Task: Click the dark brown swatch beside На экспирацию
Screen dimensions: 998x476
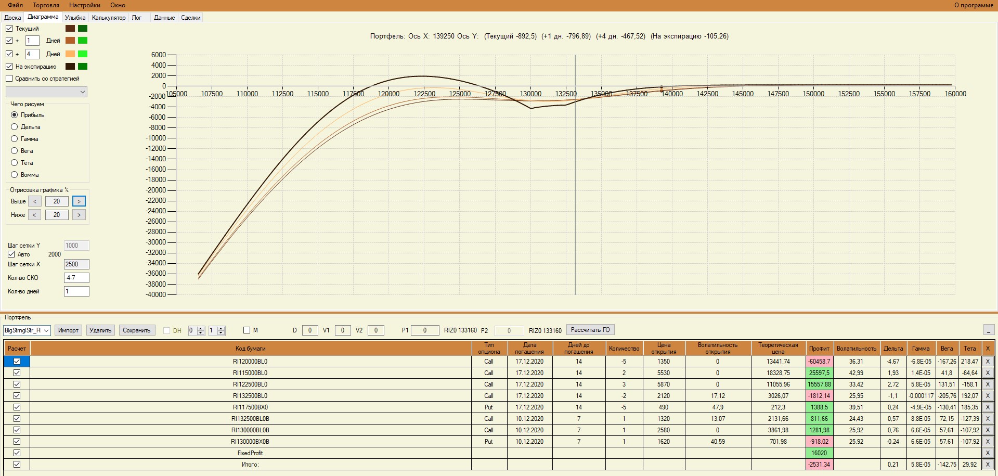Action: (70, 67)
